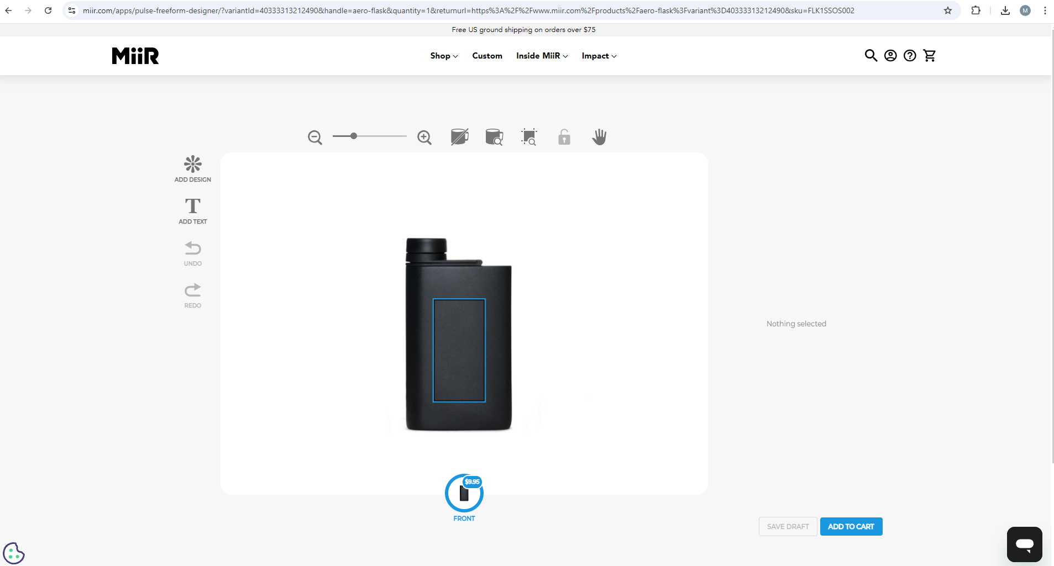Viewport: 1054px width, 566px height.
Task: Show browser downloads
Action: click(1005, 10)
